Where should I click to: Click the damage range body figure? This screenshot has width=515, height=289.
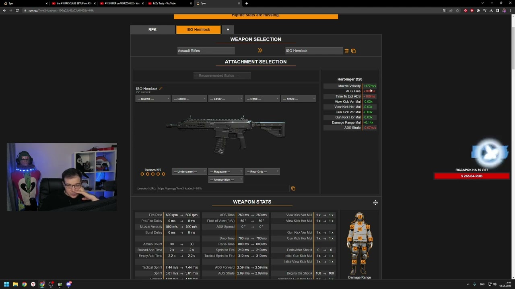pos(359,243)
